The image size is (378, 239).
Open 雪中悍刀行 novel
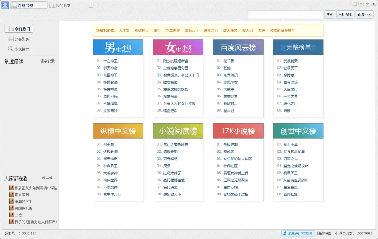click(112, 194)
